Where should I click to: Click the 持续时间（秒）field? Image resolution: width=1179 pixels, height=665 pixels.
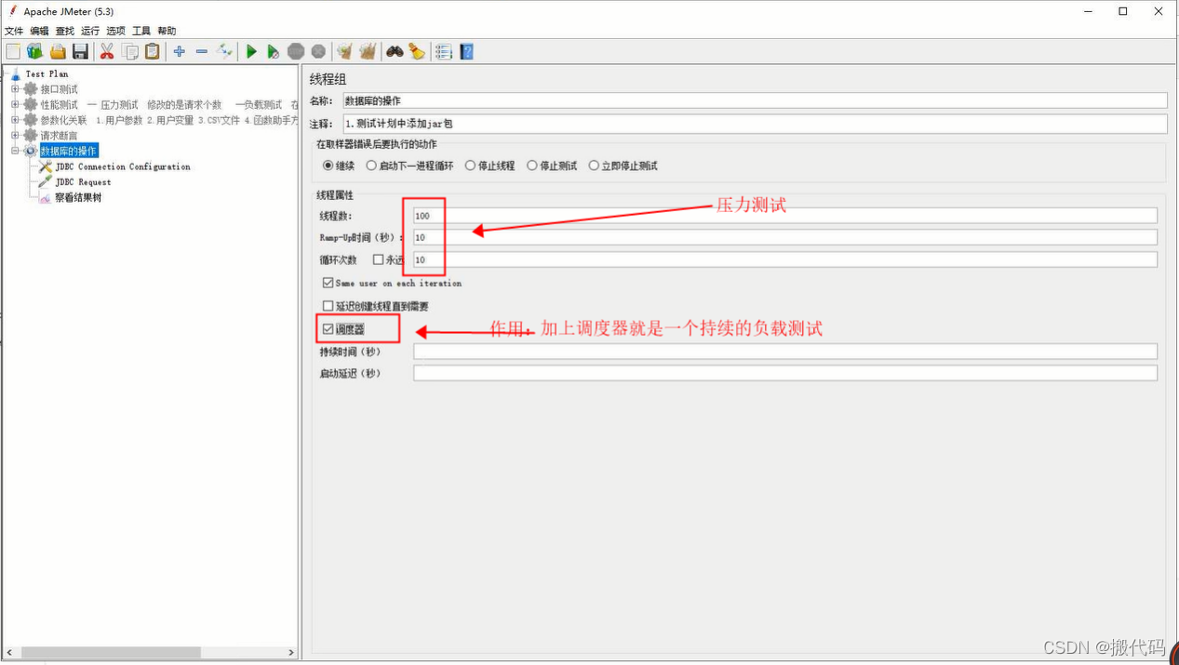tap(785, 352)
